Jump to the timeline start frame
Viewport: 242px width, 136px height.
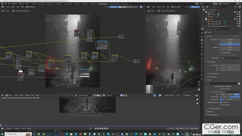95,129
